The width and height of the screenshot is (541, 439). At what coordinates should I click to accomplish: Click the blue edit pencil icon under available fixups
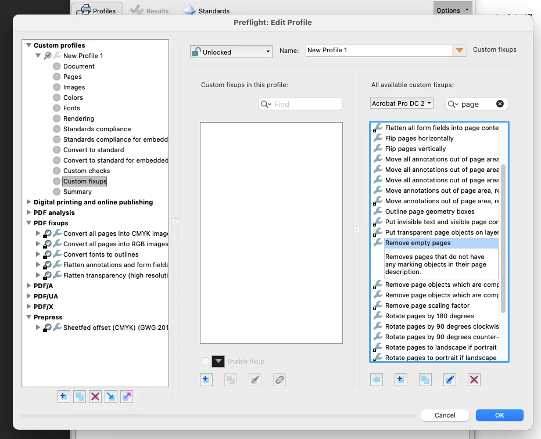pyautogui.click(x=450, y=380)
